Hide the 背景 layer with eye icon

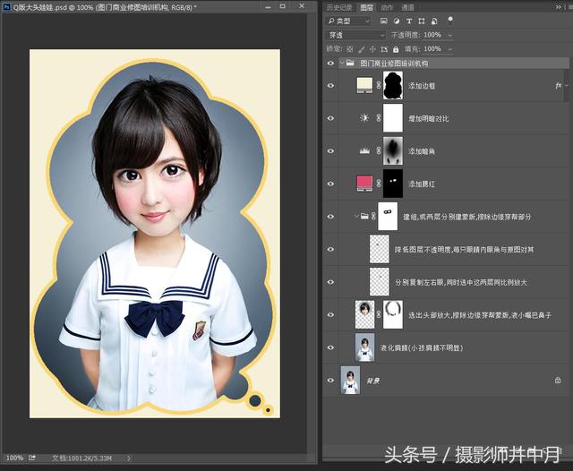click(330, 381)
